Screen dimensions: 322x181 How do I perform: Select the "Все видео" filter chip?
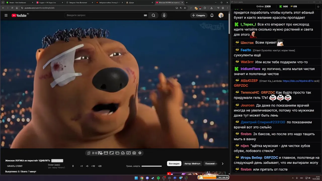point(174,164)
